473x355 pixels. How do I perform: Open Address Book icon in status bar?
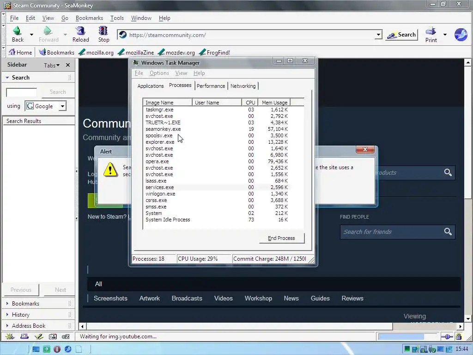[53, 337]
